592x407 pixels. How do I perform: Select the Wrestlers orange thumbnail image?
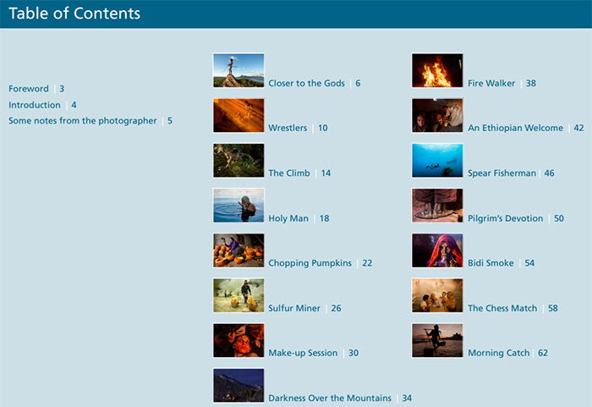pos(238,115)
